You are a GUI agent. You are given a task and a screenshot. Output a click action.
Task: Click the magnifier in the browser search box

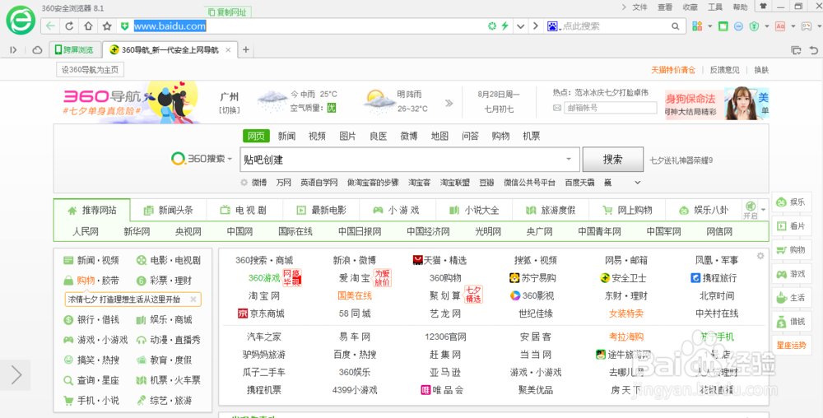pyautogui.click(x=676, y=26)
